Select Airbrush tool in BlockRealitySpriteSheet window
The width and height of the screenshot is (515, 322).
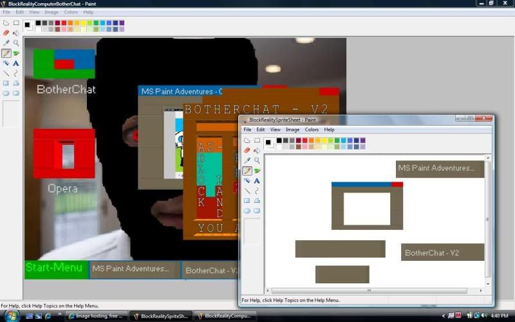click(x=247, y=181)
